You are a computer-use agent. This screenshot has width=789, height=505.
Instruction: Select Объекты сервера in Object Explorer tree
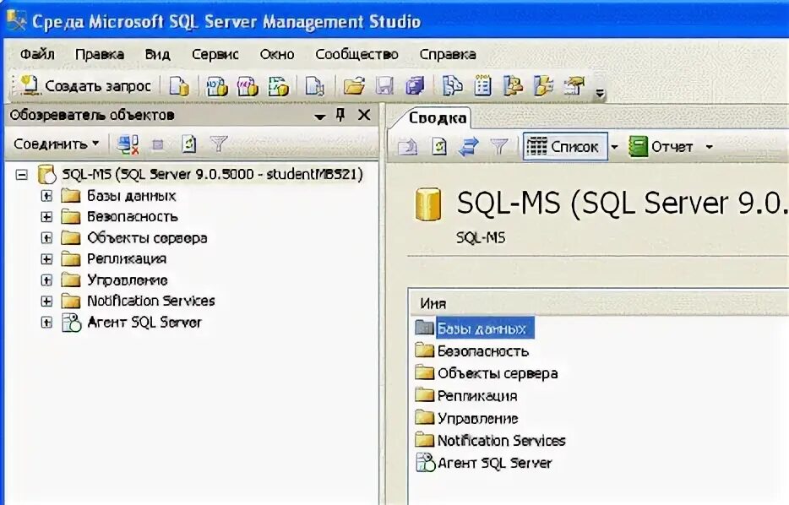coord(147,238)
